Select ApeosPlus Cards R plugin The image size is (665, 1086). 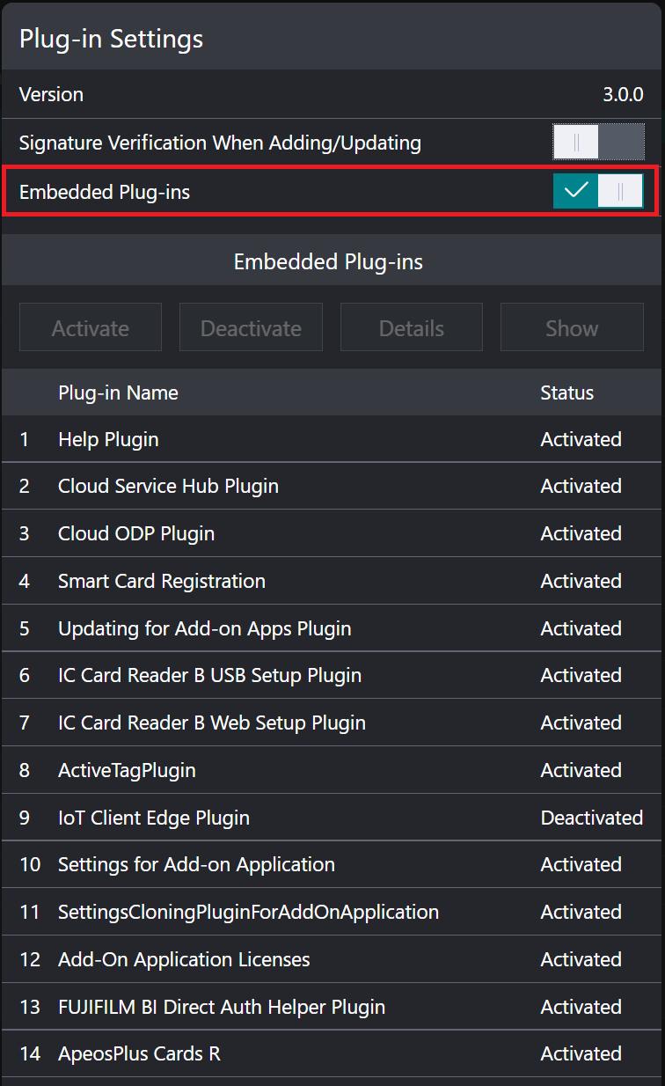coord(139,1053)
